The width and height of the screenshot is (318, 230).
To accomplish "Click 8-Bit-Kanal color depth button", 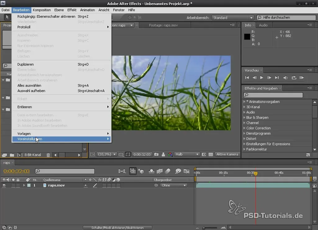I will (x=33, y=155).
